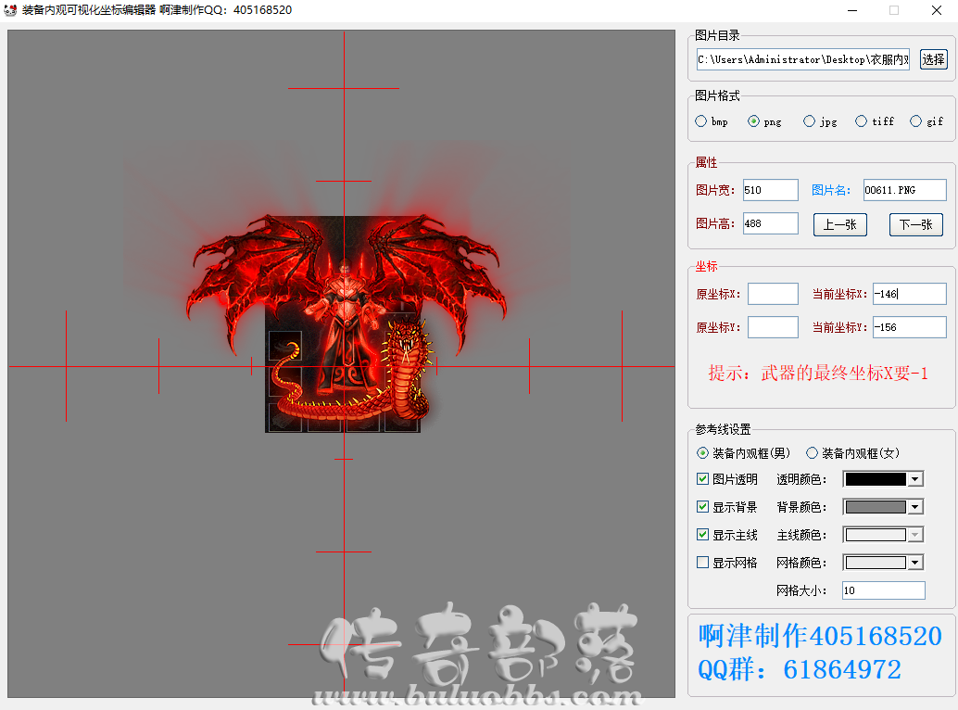
Task: Select the gif image format
Action: click(x=926, y=121)
